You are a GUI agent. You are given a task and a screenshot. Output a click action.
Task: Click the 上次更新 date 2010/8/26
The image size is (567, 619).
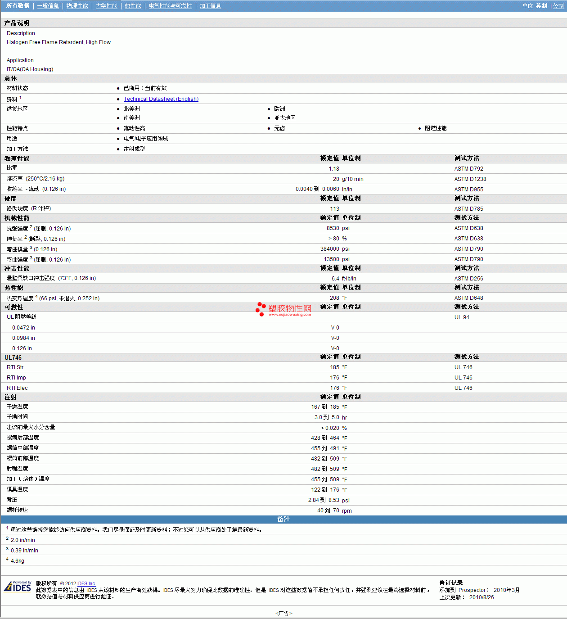[481, 597]
